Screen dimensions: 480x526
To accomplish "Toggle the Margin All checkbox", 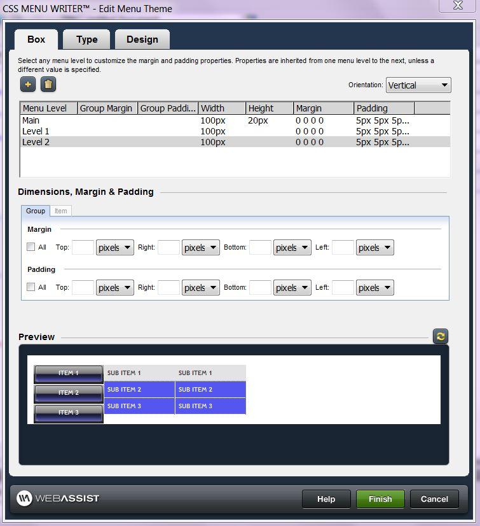I will [x=31, y=247].
